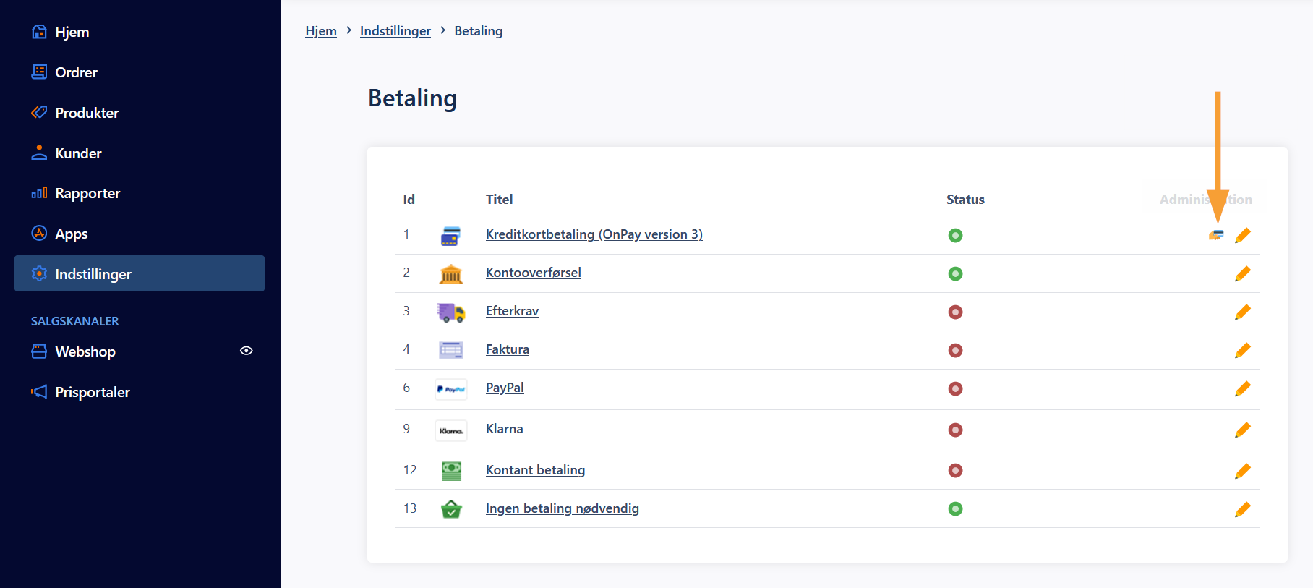The image size is (1313, 588).
Task: Click the Indstillinger breadcrumb link
Action: [395, 31]
